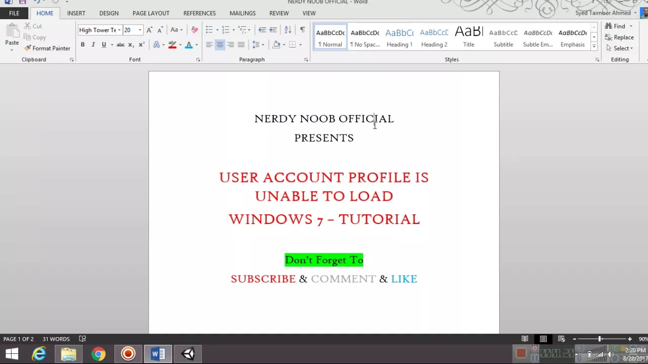Expand the Styles gallery

pyautogui.click(x=594, y=46)
